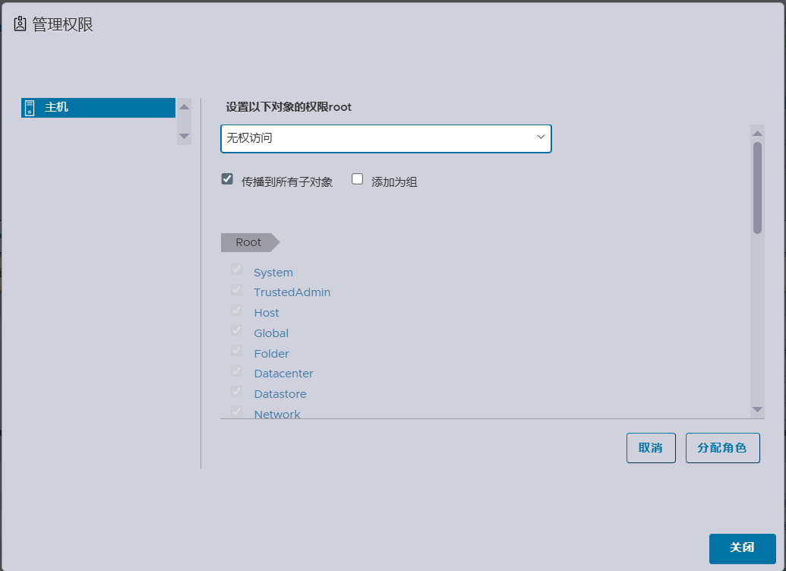Select the Global privilege entry

point(271,333)
